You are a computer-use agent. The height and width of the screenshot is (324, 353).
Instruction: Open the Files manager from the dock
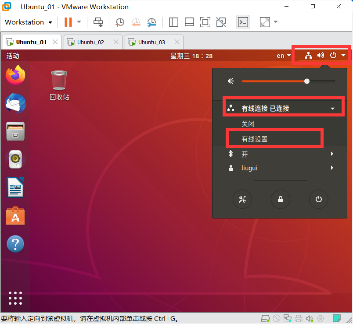(x=15, y=131)
